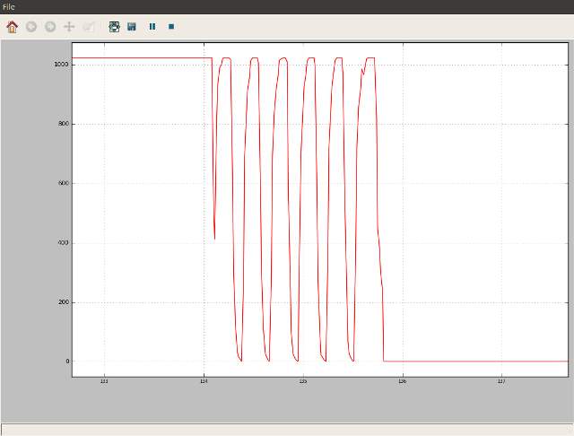The image size is (574, 436).
Task: Click the 137 tick label on x-axis
Action: click(501, 382)
